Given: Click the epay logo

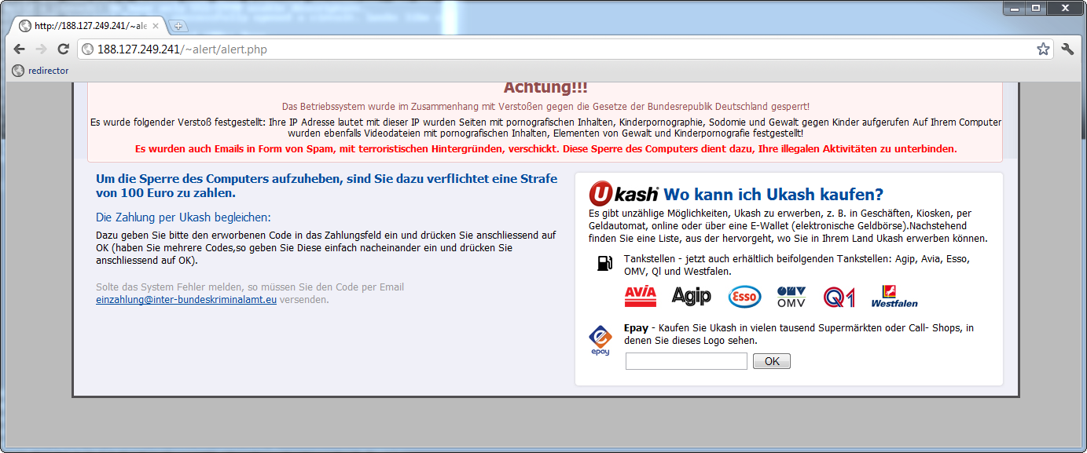Looking at the screenshot, I should pyautogui.click(x=600, y=340).
